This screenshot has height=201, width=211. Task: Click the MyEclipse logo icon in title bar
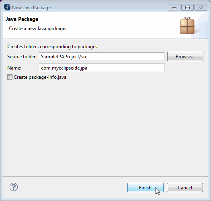click(x=7, y=7)
